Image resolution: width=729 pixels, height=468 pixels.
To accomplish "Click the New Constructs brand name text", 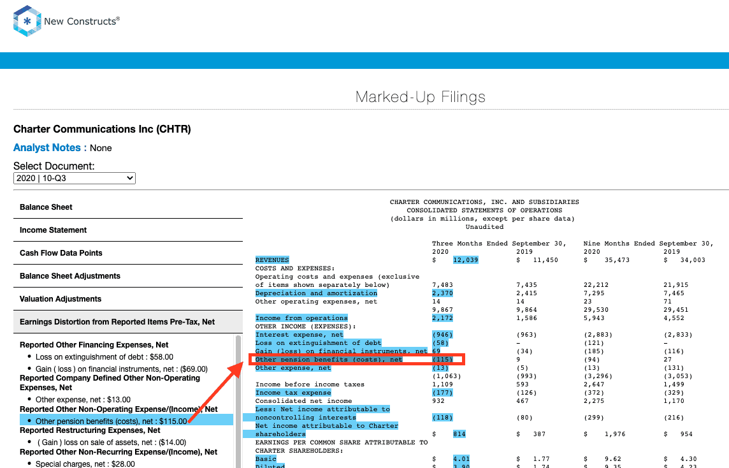I will pyautogui.click(x=82, y=22).
